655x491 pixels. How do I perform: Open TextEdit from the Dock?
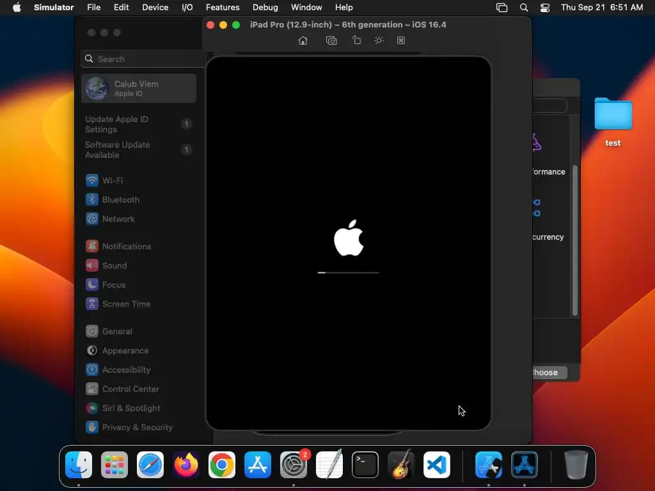pos(329,465)
